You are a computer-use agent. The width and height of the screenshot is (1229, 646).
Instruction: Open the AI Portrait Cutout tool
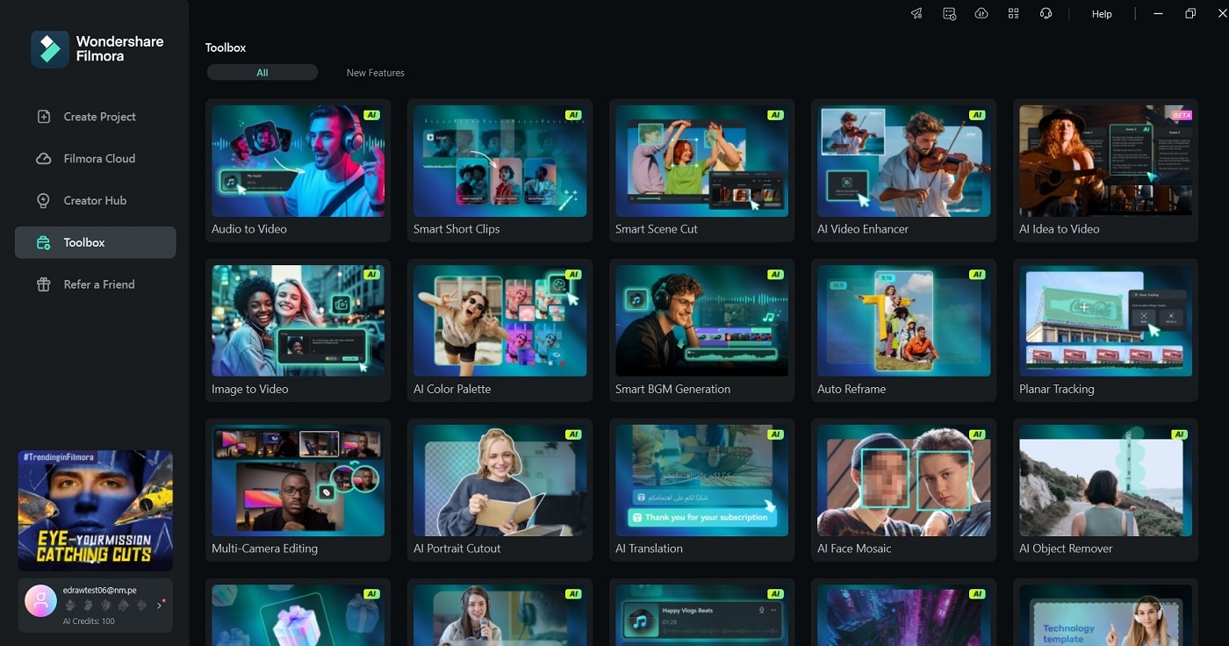(500, 491)
